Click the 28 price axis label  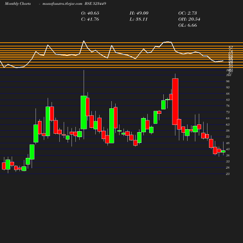click(x=228, y=168)
